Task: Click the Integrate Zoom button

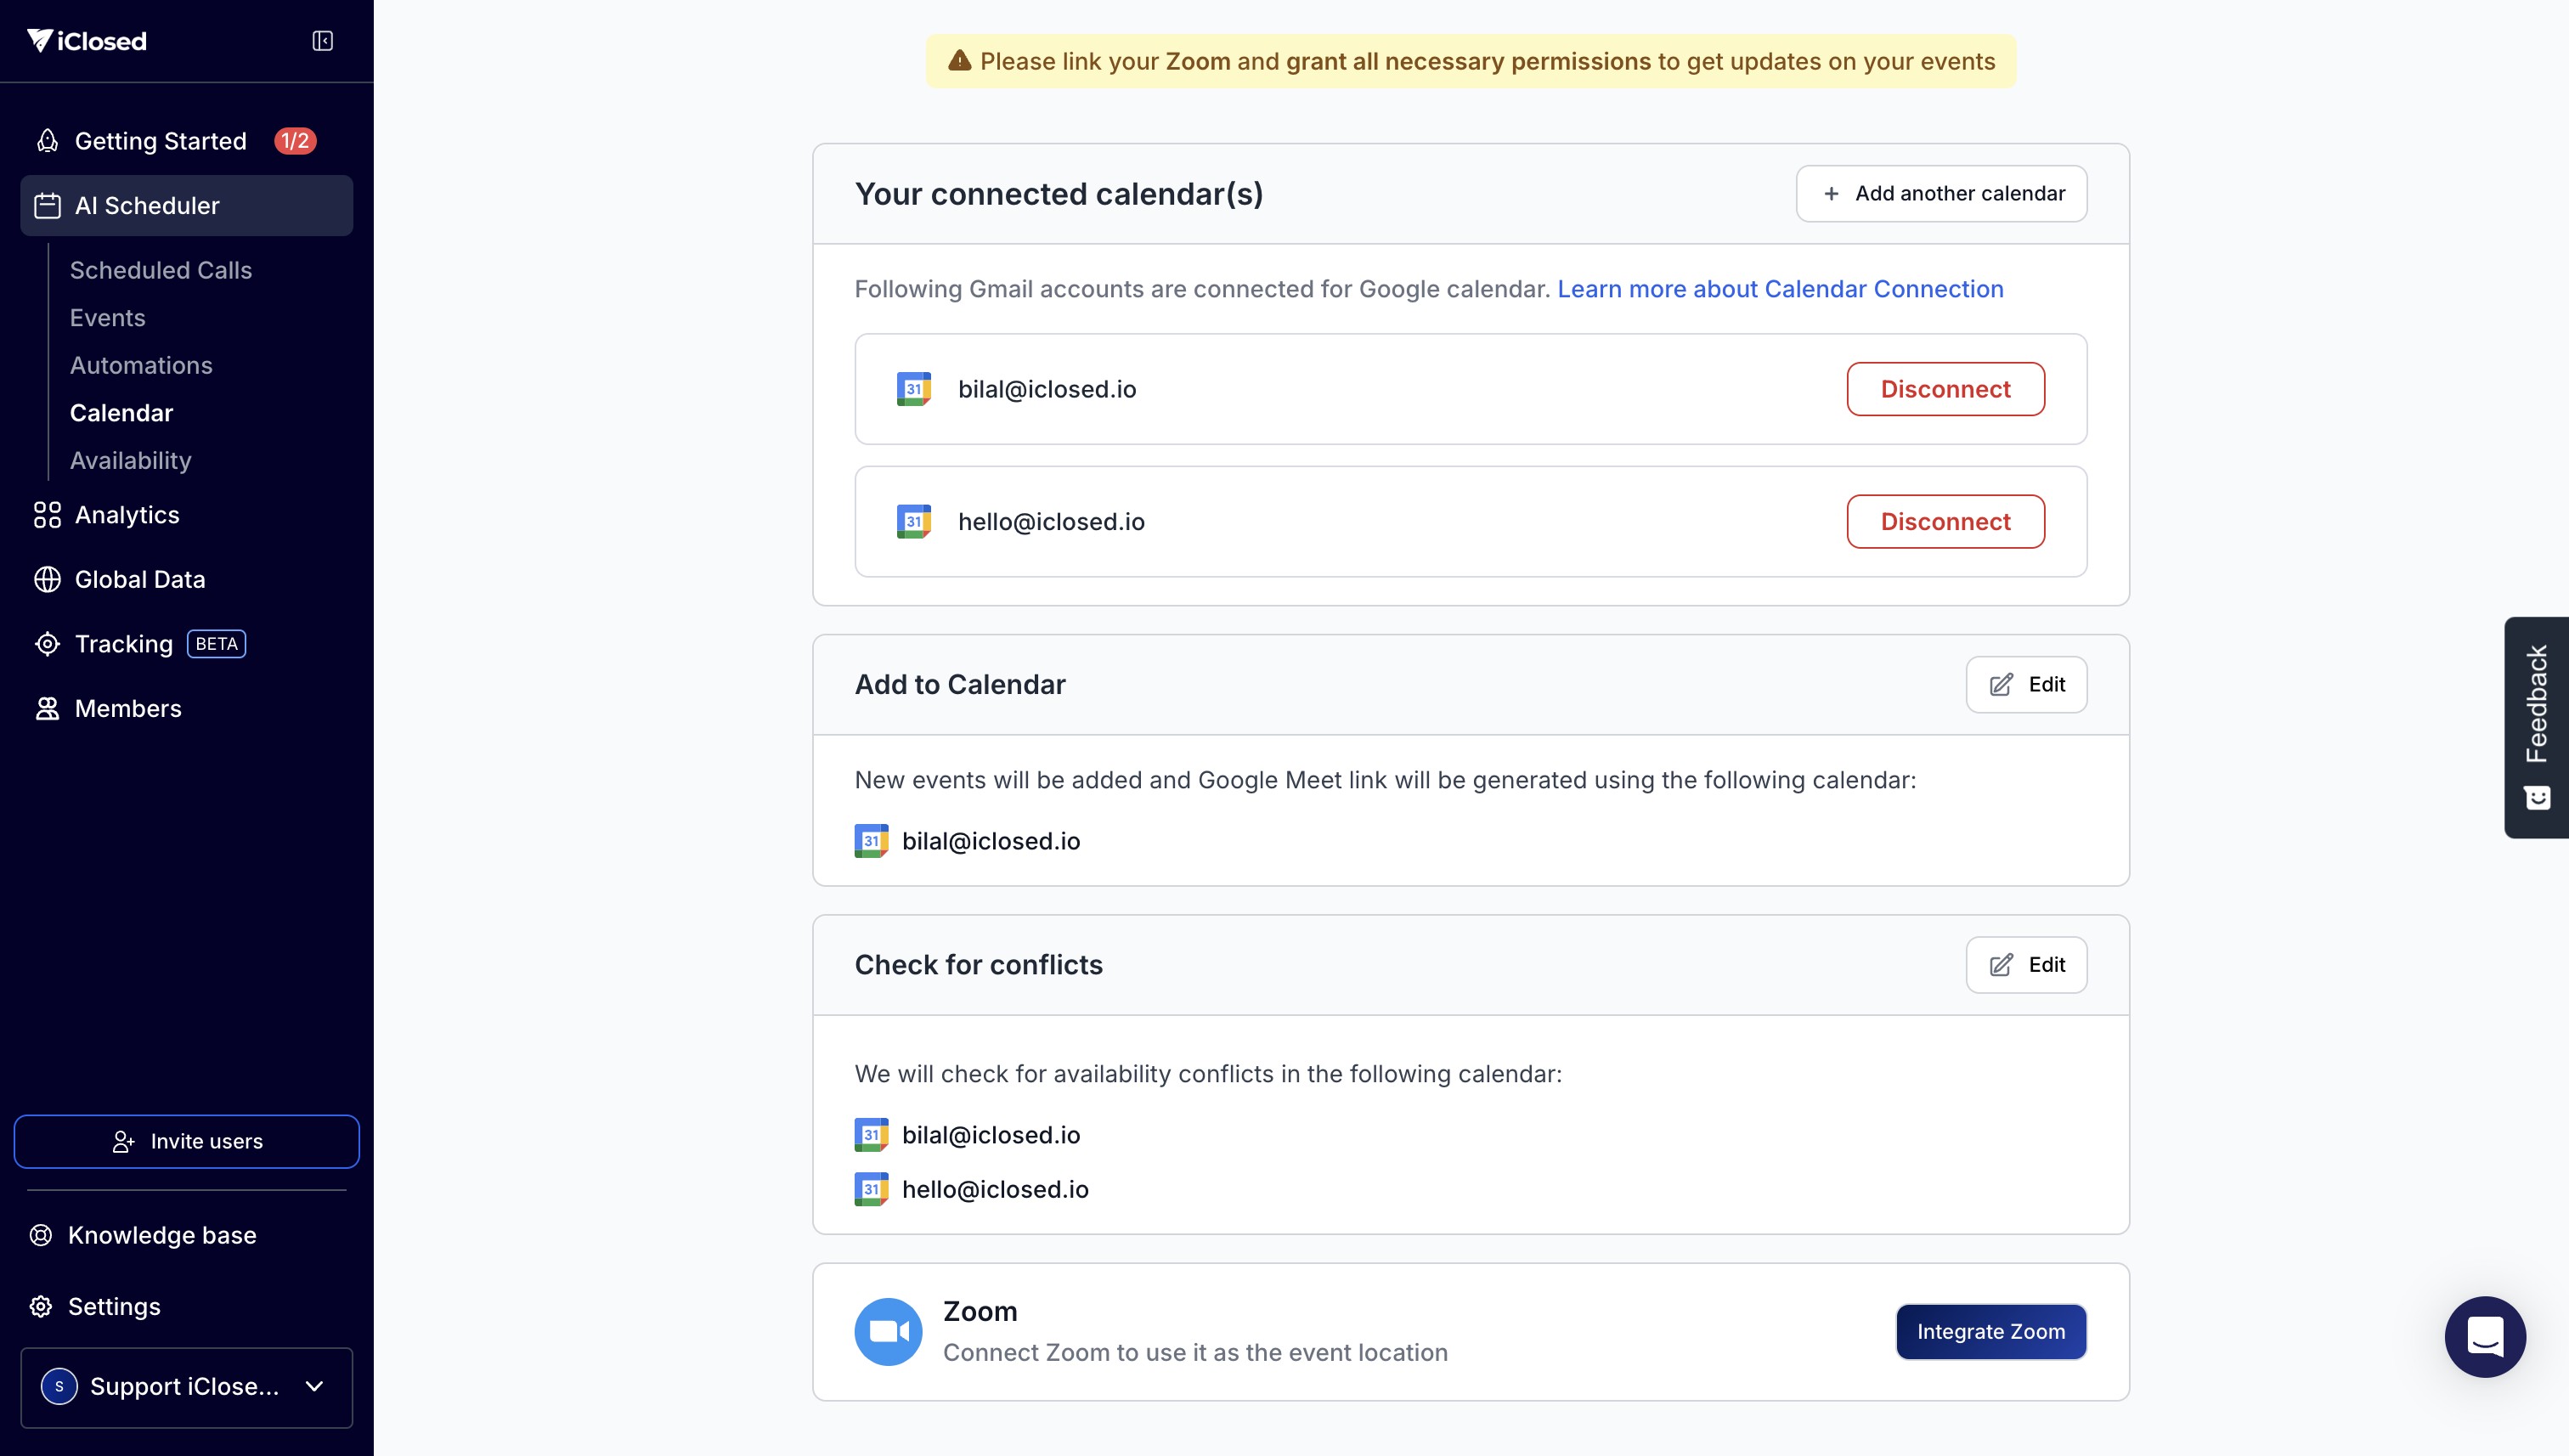Action: [1990, 1332]
